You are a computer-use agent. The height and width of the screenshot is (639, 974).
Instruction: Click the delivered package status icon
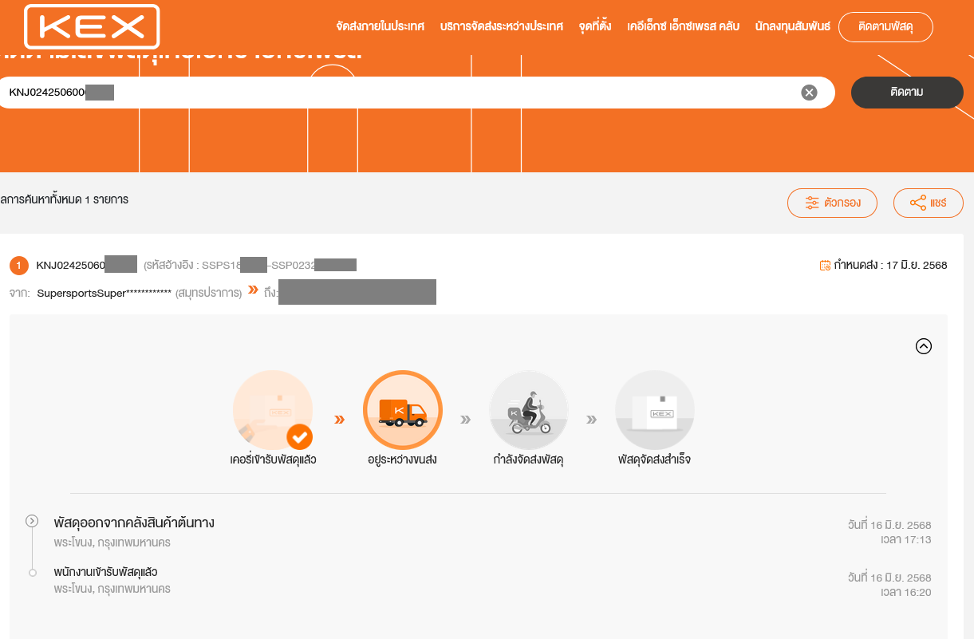tap(655, 410)
